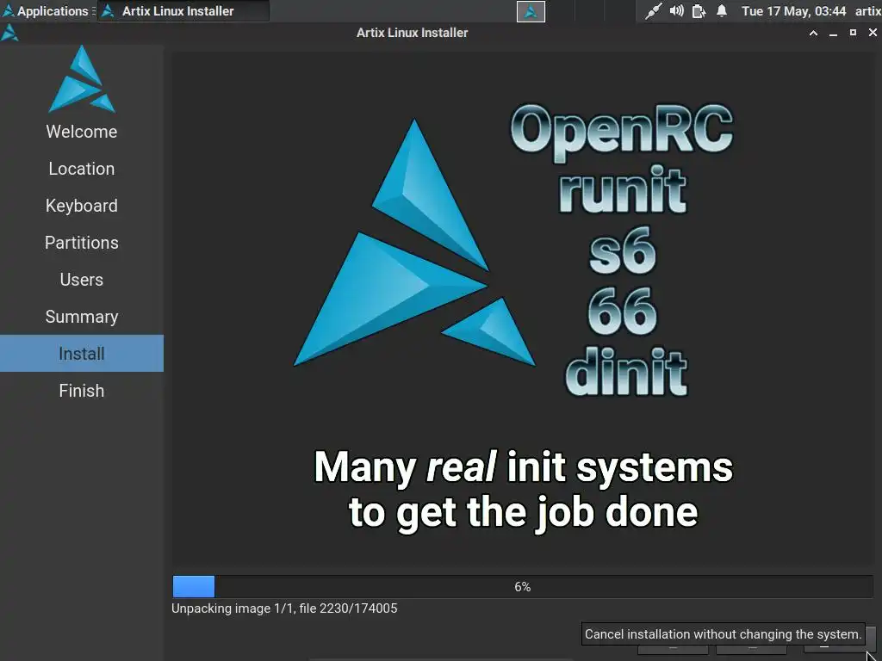882x661 pixels.
Task: Maximize the Artix Linux Installer window
Action: tap(853, 33)
